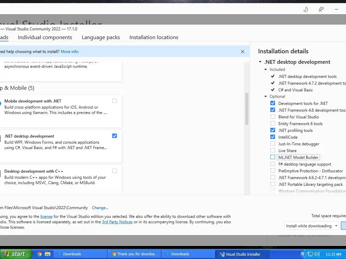
Task: Enable F# desktop language support
Action: coord(273,164)
